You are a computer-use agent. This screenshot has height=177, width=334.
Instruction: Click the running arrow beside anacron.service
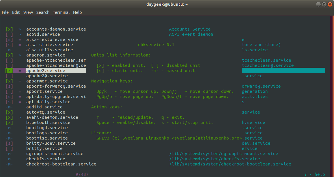[x=20, y=55]
